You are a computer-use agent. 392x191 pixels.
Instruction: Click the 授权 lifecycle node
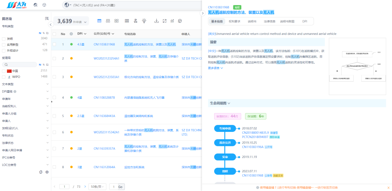[x=225, y=171]
